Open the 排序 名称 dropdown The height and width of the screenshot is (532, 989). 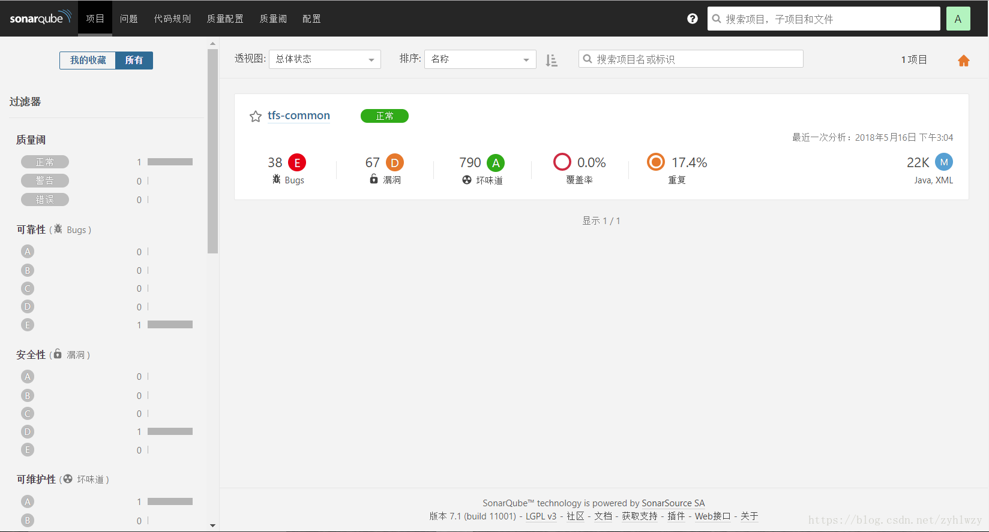coord(480,59)
